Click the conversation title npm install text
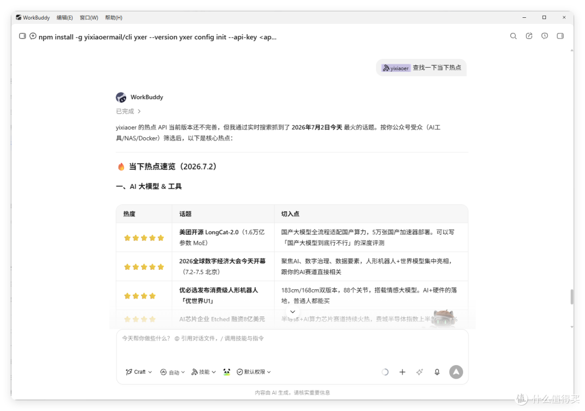 [x=158, y=37]
